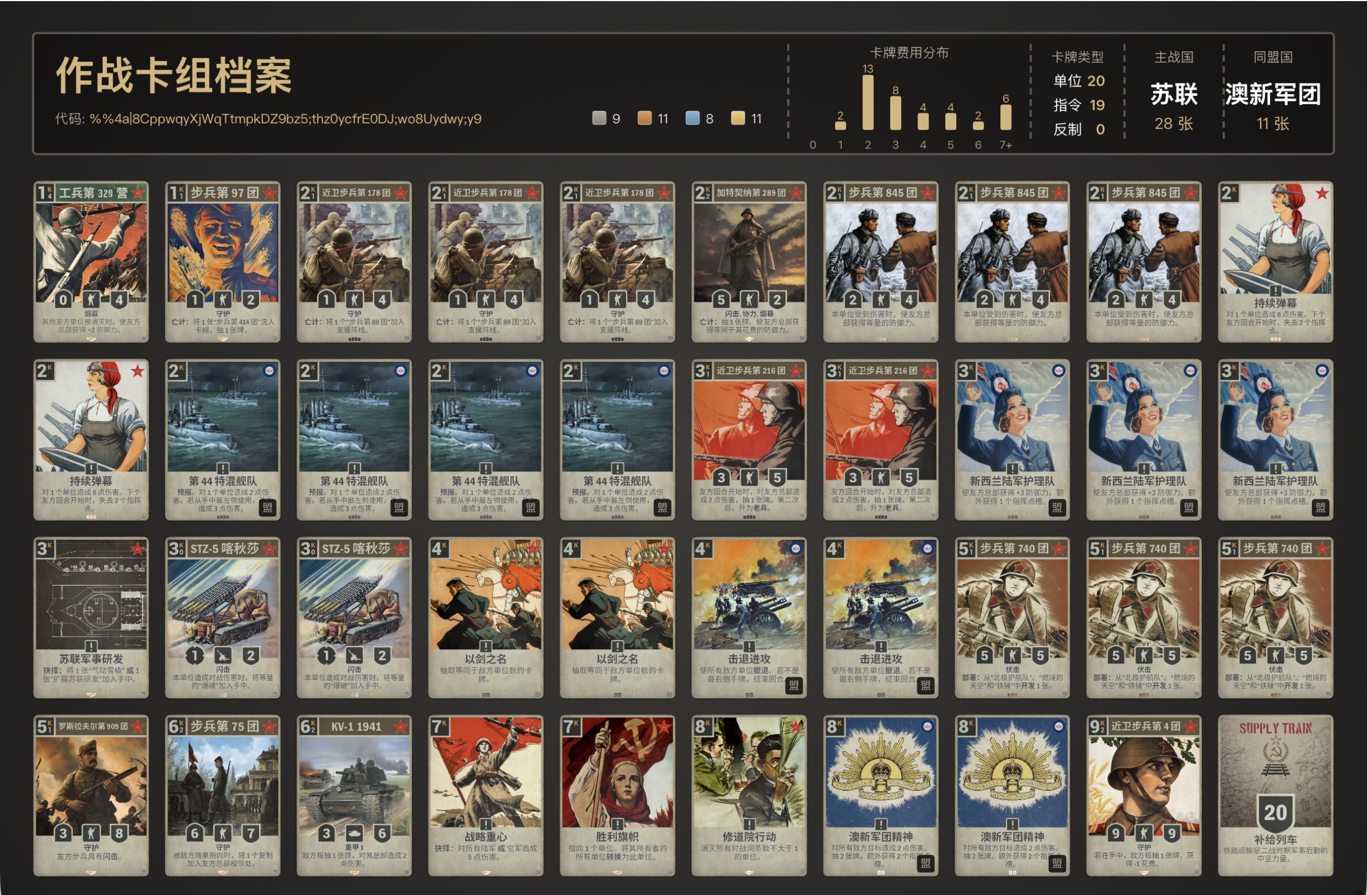Click the blue rarity swatch labeled 8

pos(692,118)
